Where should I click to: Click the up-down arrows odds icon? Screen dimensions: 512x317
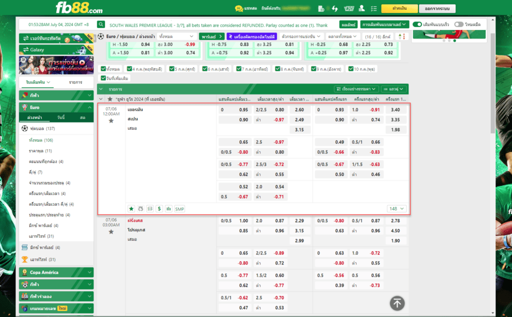pyautogui.click(x=402, y=36)
